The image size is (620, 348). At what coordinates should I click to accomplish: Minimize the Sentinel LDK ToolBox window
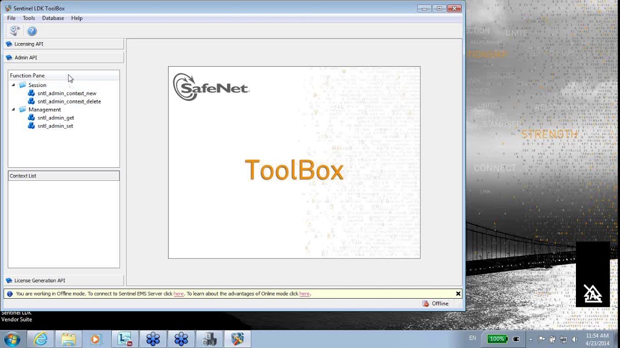pyautogui.click(x=424, y=8)
